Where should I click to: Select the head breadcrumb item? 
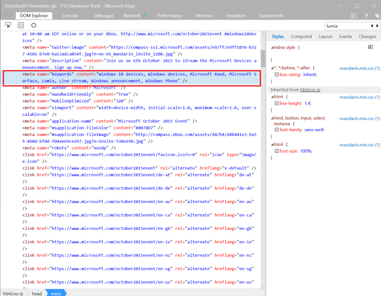(37, 293)
